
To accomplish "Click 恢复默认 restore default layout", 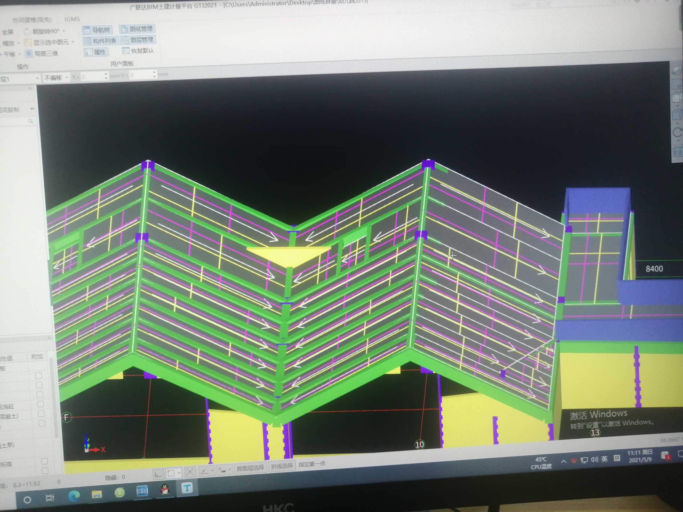I will pyautogui.click(x=138, y=51).
